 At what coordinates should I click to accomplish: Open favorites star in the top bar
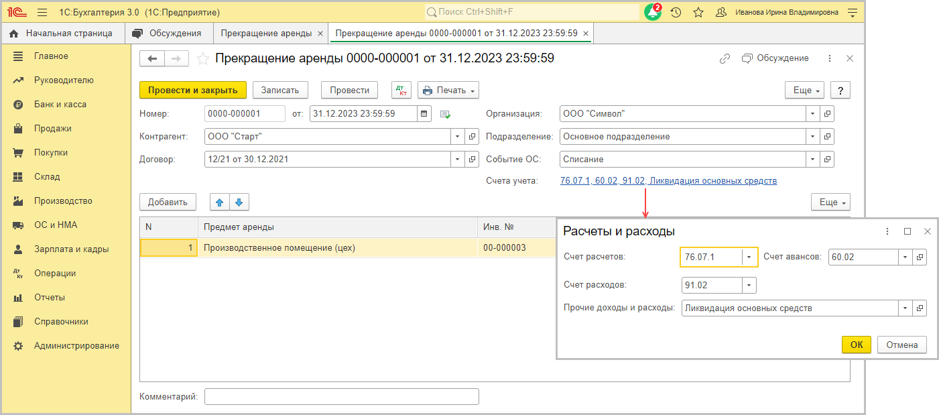tap(698, 13)
